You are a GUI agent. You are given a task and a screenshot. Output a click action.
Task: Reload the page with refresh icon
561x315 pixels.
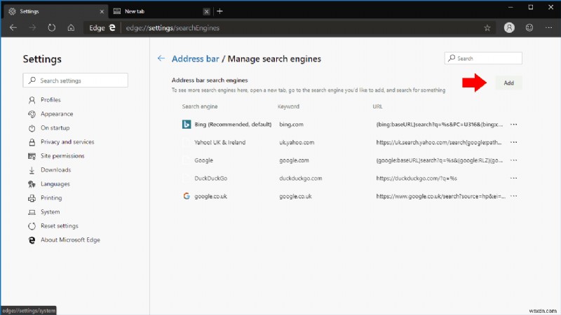tap(52, 27)
